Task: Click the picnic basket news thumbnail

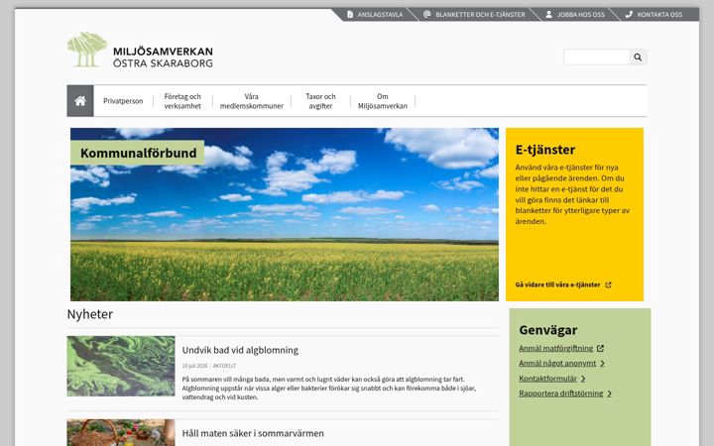Action: coord(121,432)
